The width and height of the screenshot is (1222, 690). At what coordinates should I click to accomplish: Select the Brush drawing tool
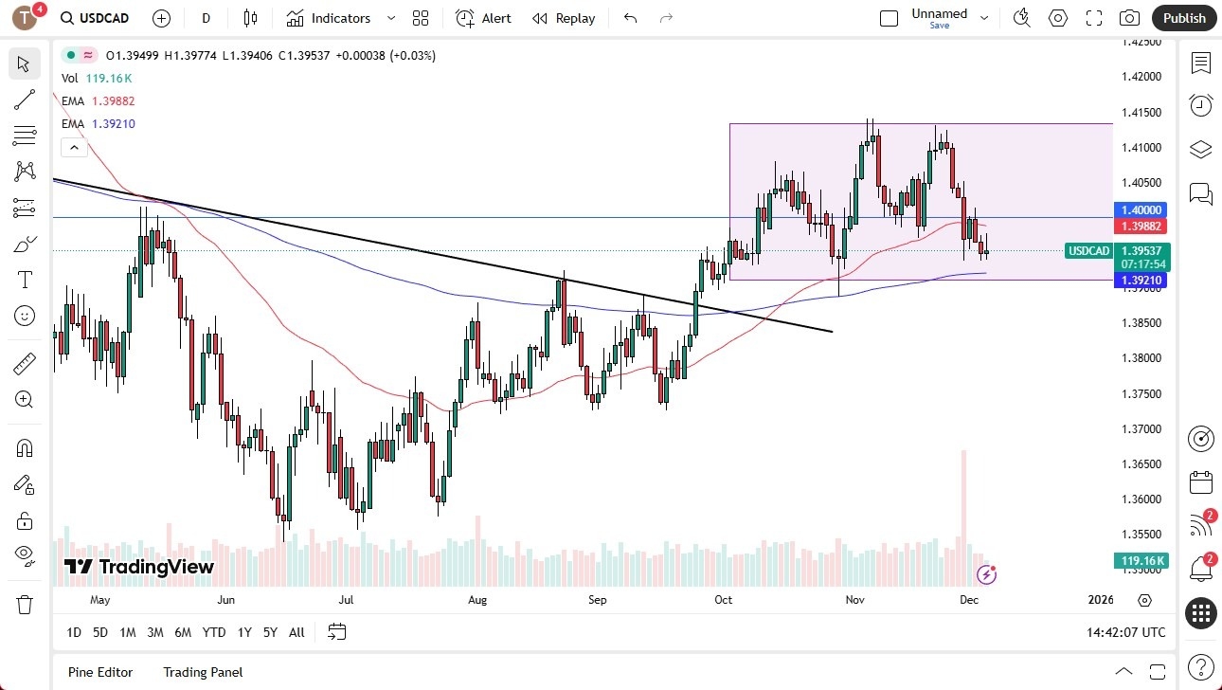point(24,244)
